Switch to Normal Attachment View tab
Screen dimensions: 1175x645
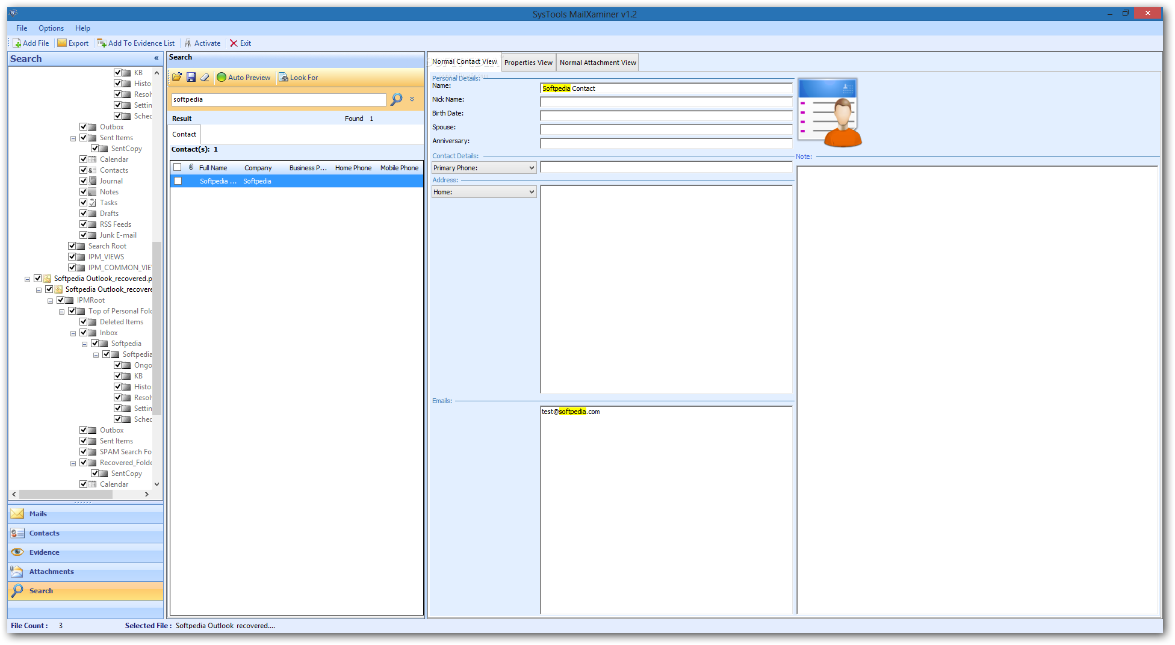click(x=598, y=63)
